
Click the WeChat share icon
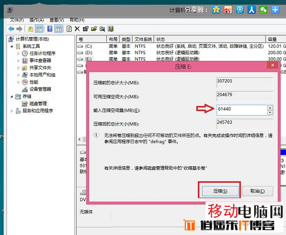[263, 10]
